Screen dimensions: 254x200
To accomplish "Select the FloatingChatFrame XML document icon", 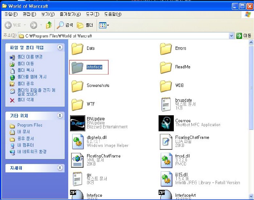I will tap(77, 160).
